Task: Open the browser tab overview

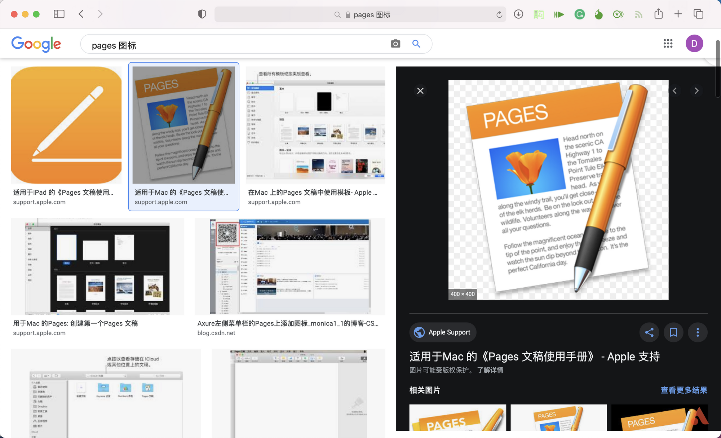Action: [699, 14]
